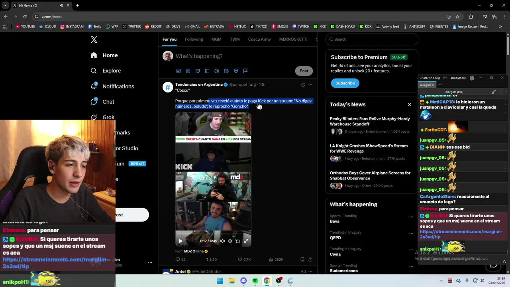Screen dimensions: 510x287
Task: Repost the tweet with 50 reposts
Action: tap(212, 259)
